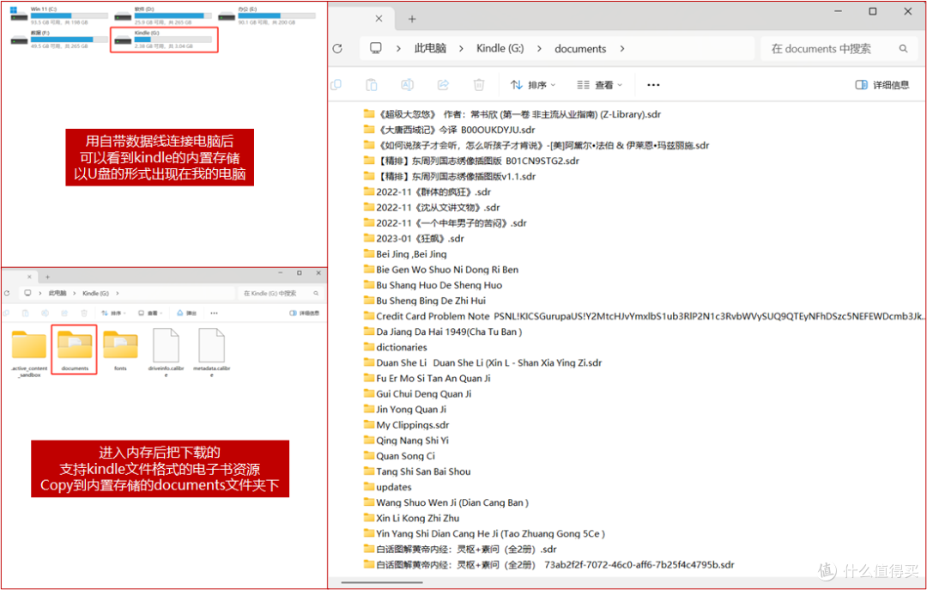Select the 《超级大忽悠》 folder

[x=512, y=114]
